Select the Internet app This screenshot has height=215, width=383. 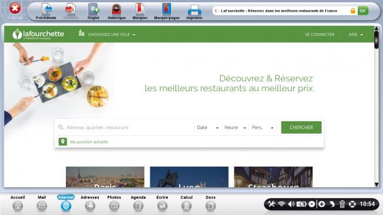pos(66,203)
